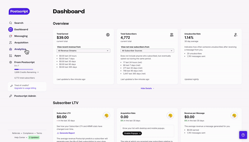Open the All Revenue Streams dropdown
The image size is (249, 142).
[83, 51]
